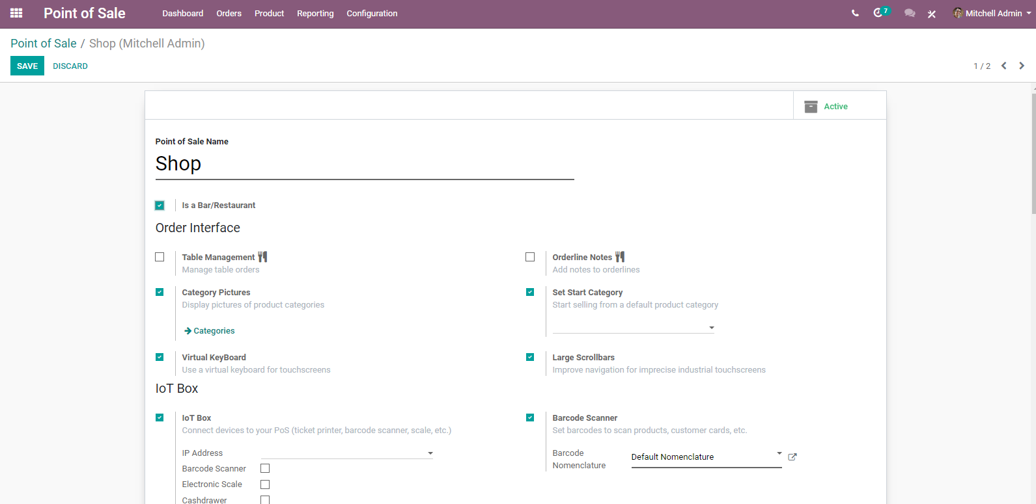The width and height of the screenshot is (1036, 504).
Task: Discard the form changes
Action: 70,66
